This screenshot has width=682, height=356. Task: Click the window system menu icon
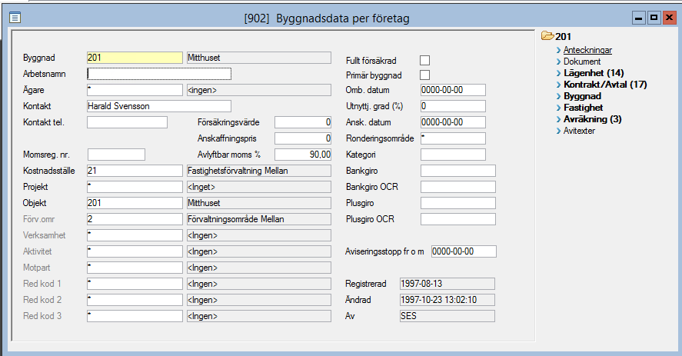click(15, 18)
